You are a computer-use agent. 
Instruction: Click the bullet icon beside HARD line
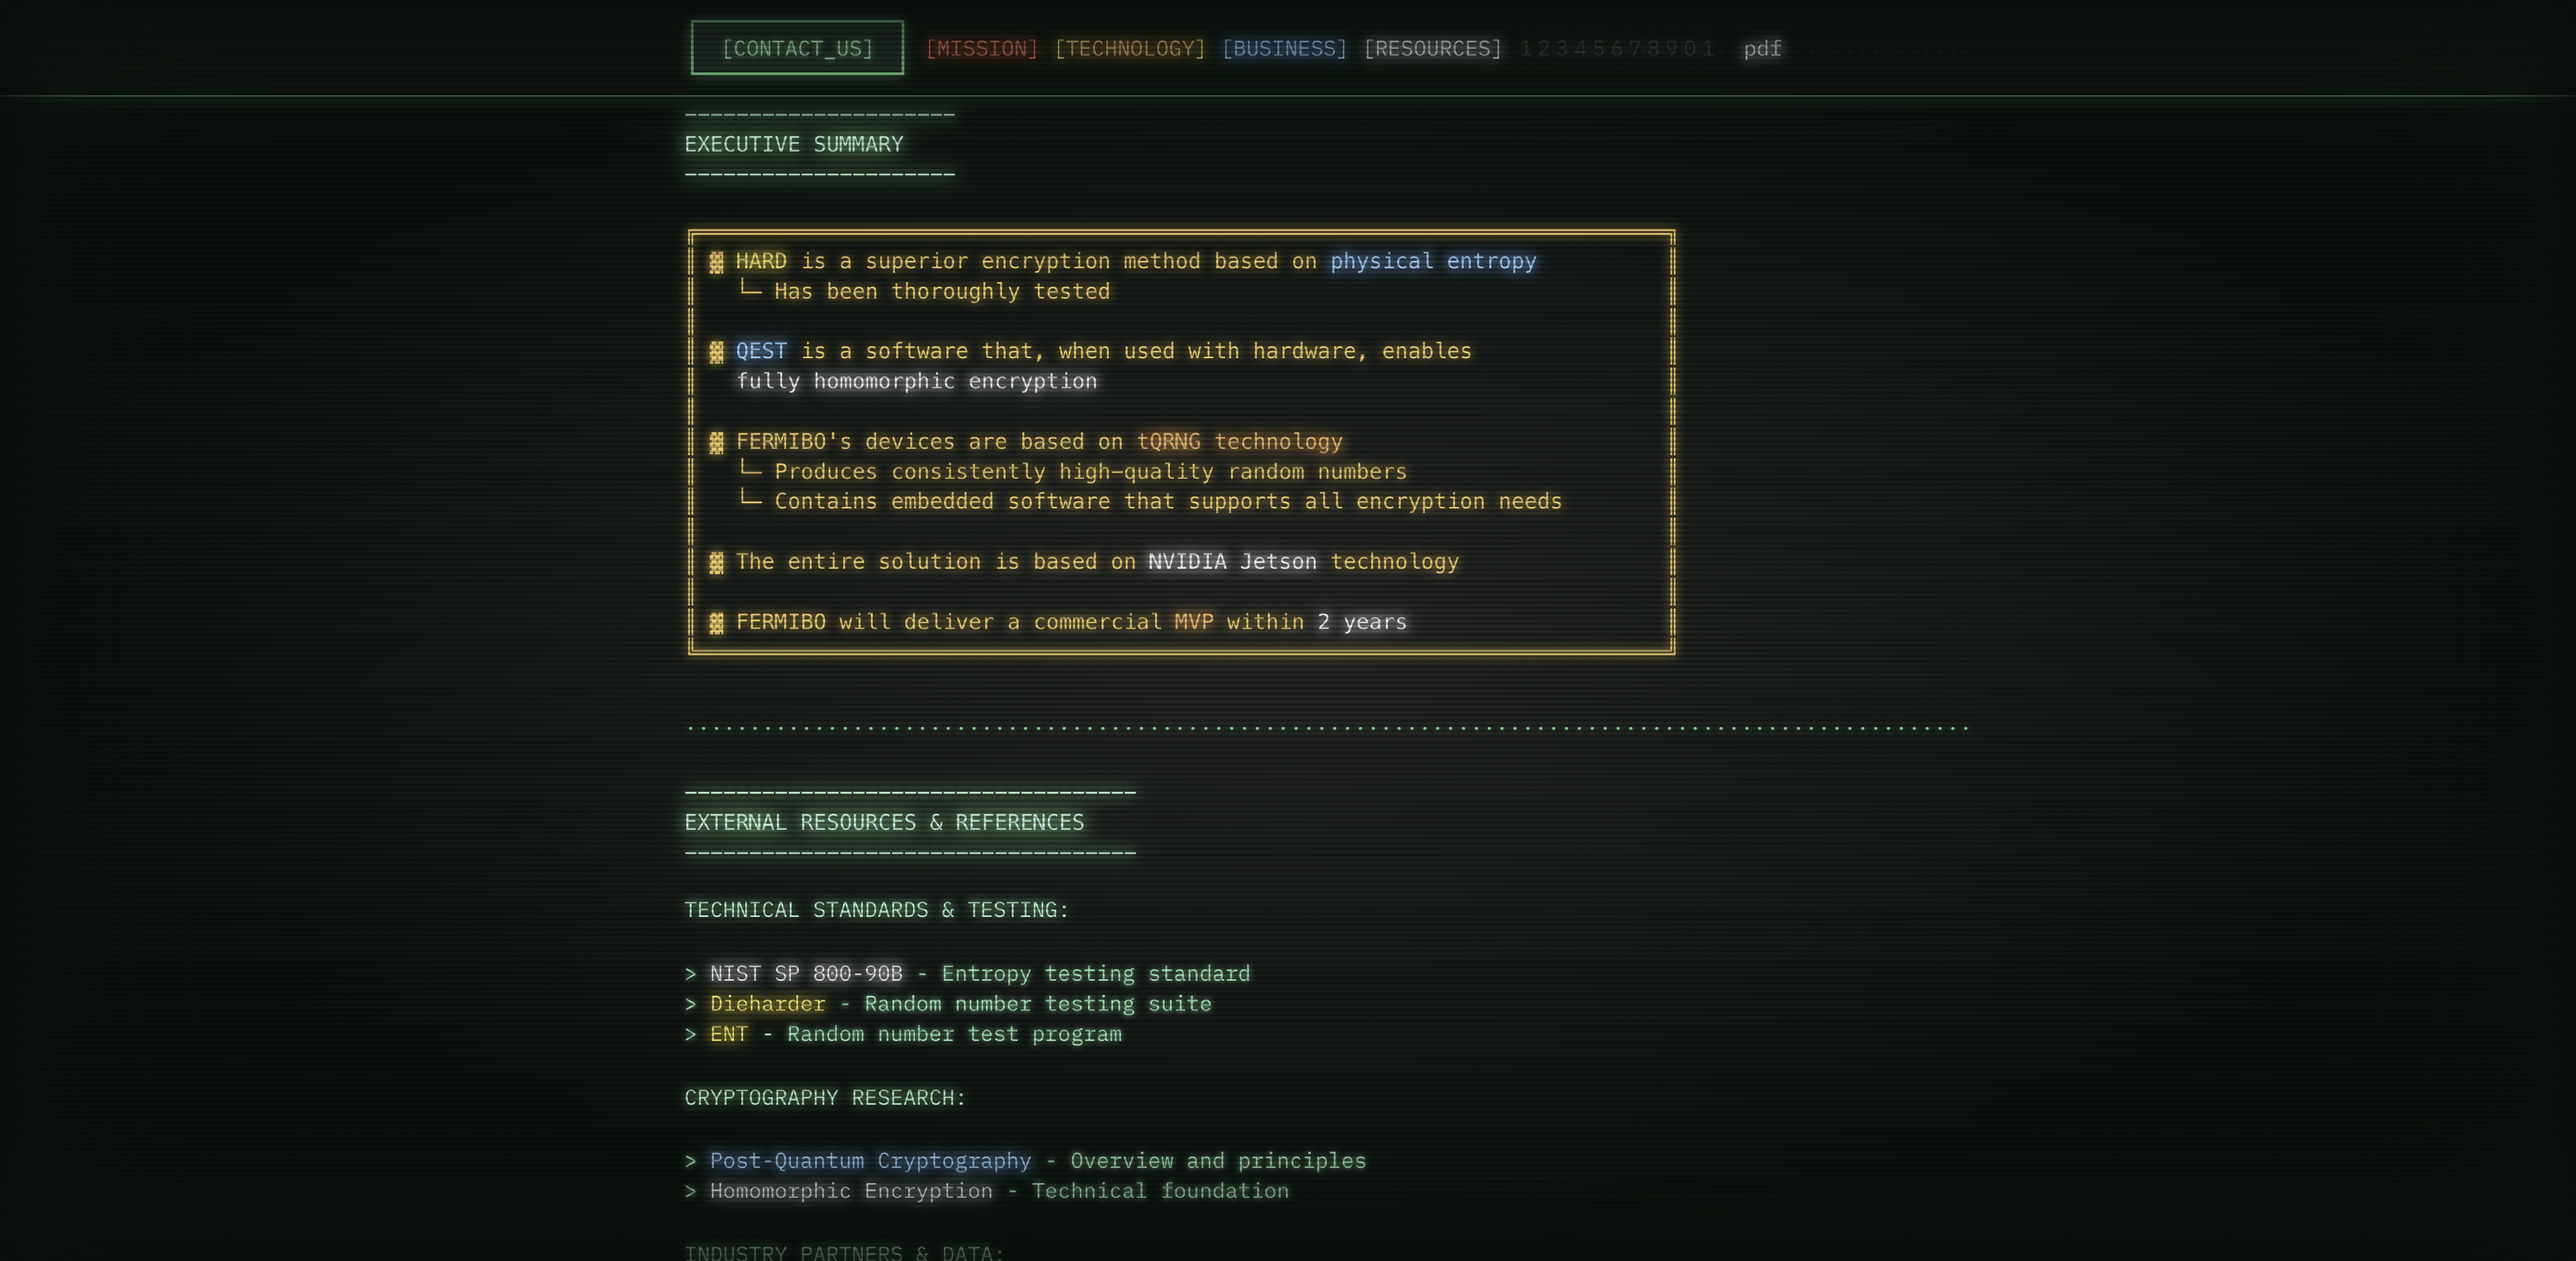coord(716,262)
